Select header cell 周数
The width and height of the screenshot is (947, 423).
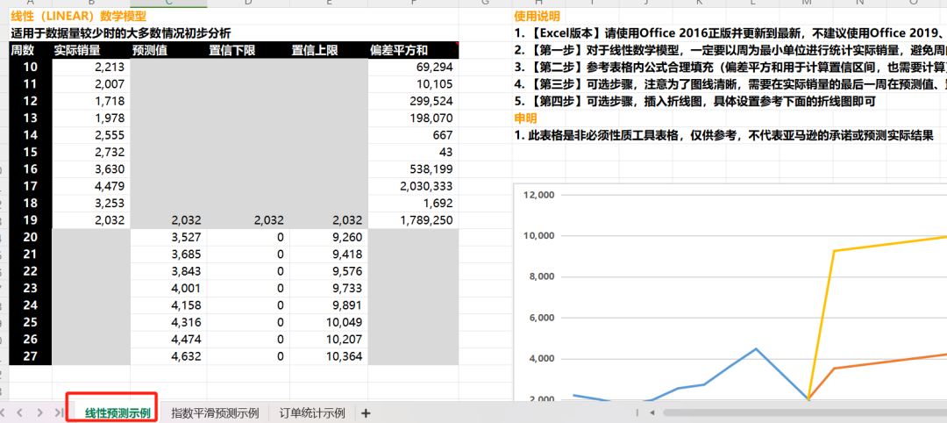pyautogui.click(x=31, y=50)
